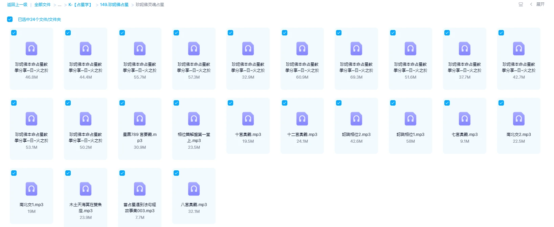Click the 50.2M audio file icon
Viewport: 554px width, 227px height.
pyautogui.click(x=86, y=119)
